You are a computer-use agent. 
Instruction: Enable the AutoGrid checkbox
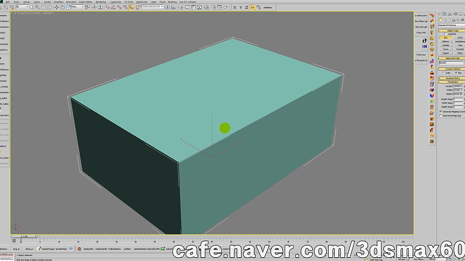[x=445, y=33]
